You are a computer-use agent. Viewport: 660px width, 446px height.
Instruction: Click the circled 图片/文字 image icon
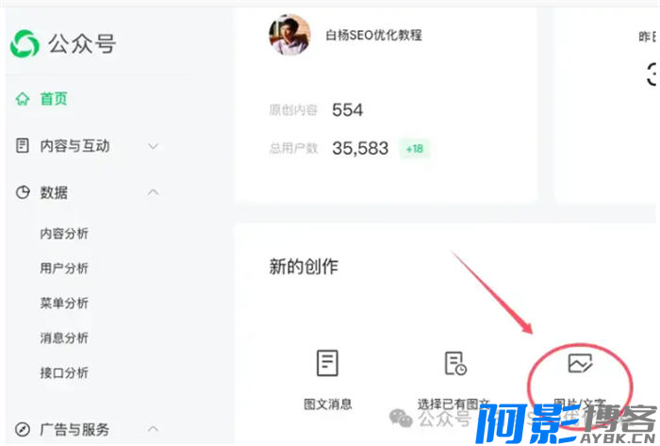click(x=580, y=363)
